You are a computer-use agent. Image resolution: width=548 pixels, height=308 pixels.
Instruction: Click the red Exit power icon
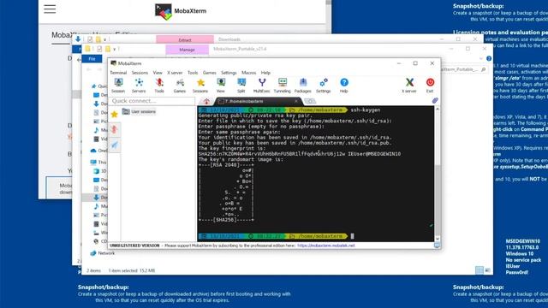(x=430, y=86)
